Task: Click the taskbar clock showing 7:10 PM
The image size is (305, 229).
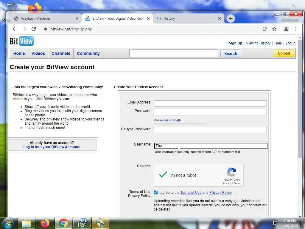Action: [290, 223]
